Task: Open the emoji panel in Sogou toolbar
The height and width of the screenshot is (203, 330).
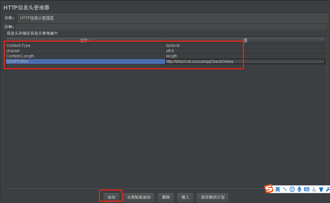Action: (292, 189)
